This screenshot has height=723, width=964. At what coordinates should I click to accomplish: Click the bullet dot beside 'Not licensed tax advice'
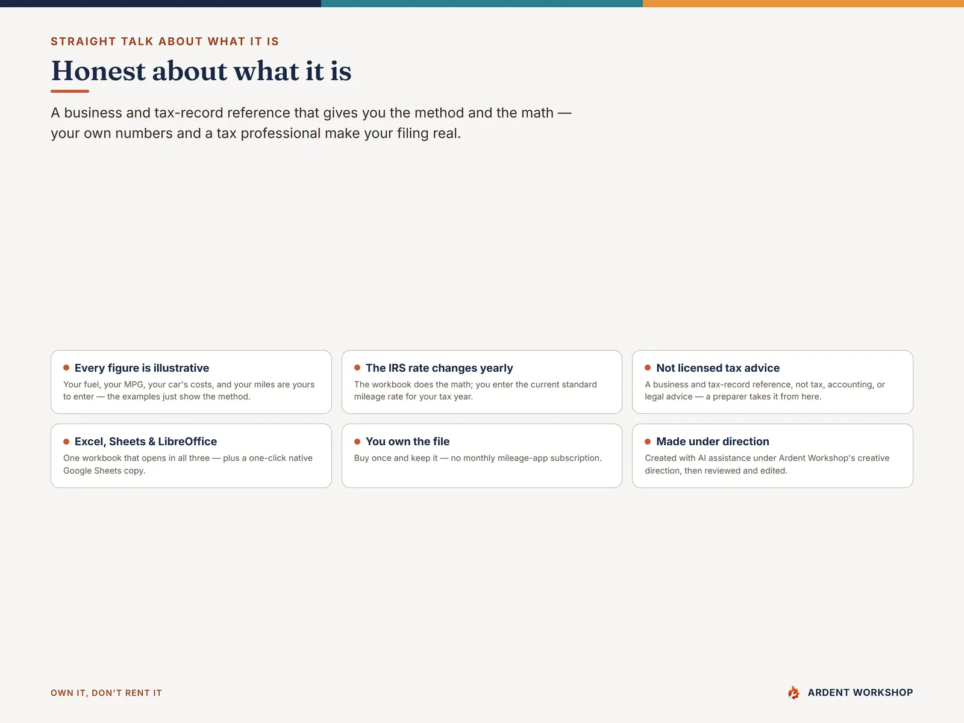[648, 368]
